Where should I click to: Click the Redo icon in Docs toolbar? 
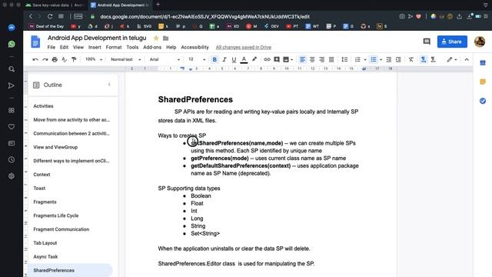pyautogui.click(x=45, y=59)
